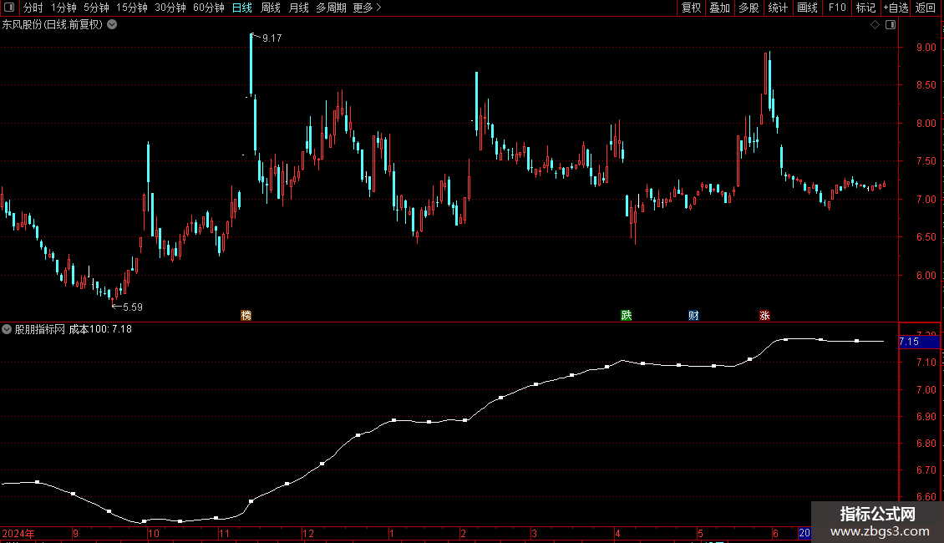Screen dimensions: 944x543
Task: Open the indicator dropdown beside 股朋指标网
Action: (7, 329)
